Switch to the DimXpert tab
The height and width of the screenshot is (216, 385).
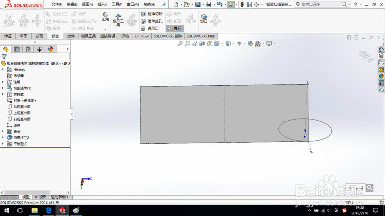(142, 36)
